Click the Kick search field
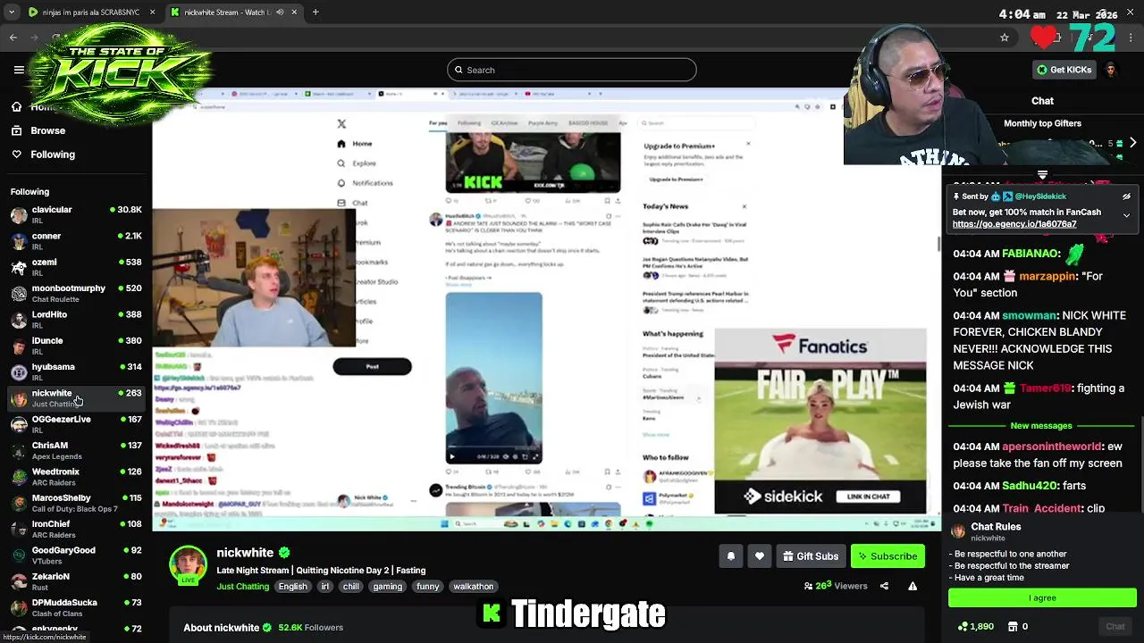The width and height of the screenshot is (1144, 643). pyautogui.click(x=572, y=70)
